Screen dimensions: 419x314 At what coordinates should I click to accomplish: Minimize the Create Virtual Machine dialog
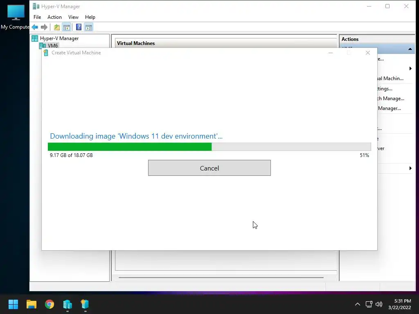(x=331, y=53)
